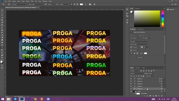Add a layer mask
This screenshot has height=101, width=179.
[150, 96]
